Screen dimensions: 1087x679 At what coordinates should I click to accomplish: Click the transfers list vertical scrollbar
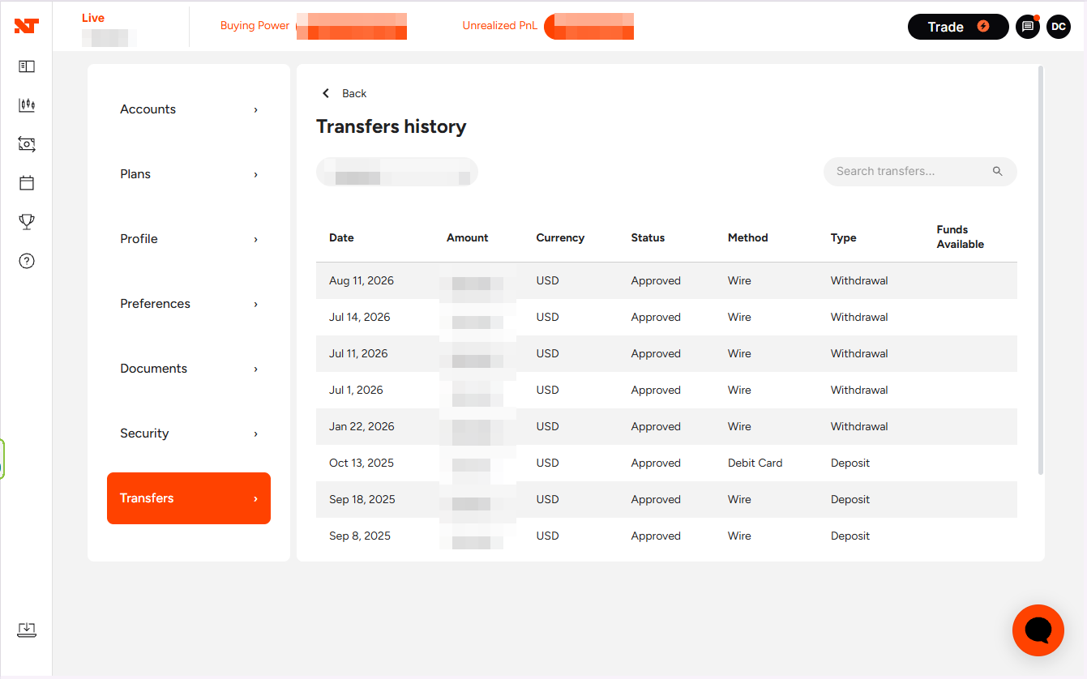(1041, 271)
